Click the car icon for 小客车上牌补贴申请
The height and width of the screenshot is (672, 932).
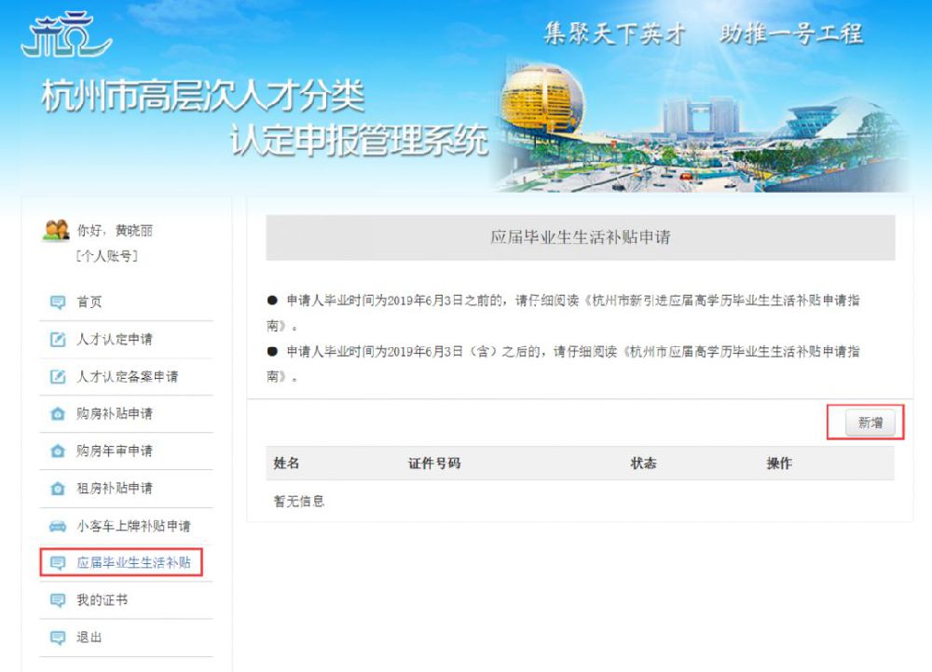[58, 526]
